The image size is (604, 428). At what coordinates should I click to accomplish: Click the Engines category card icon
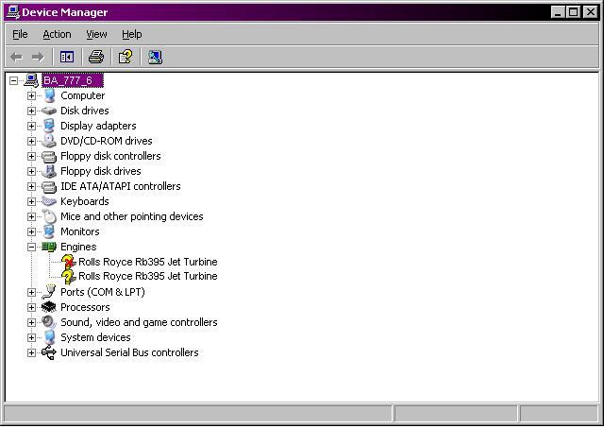49,247
